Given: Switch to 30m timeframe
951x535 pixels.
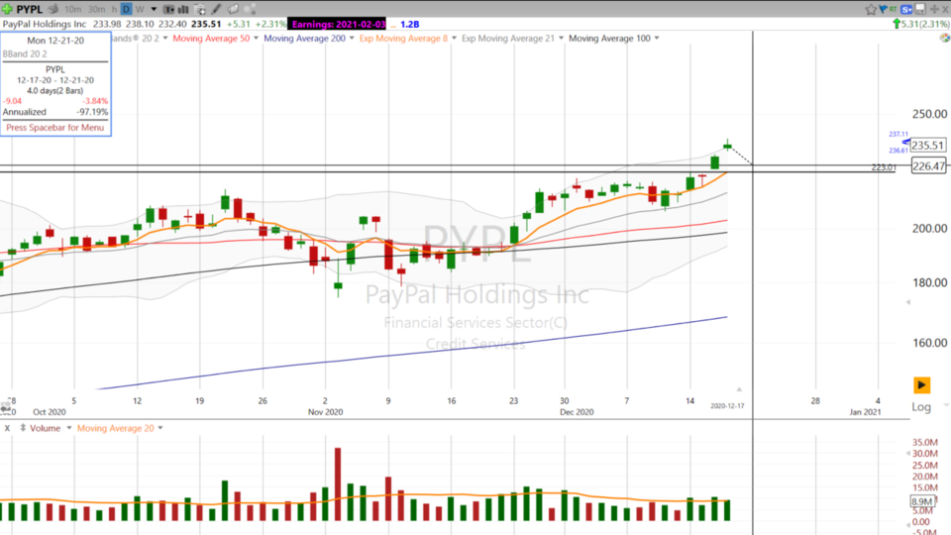Looking at the screenshot, I should [96, 9].
